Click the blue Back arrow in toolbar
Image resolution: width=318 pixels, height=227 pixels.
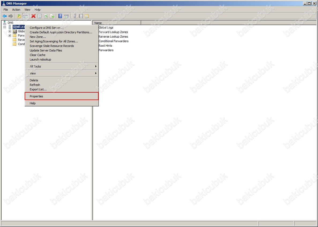5,16
